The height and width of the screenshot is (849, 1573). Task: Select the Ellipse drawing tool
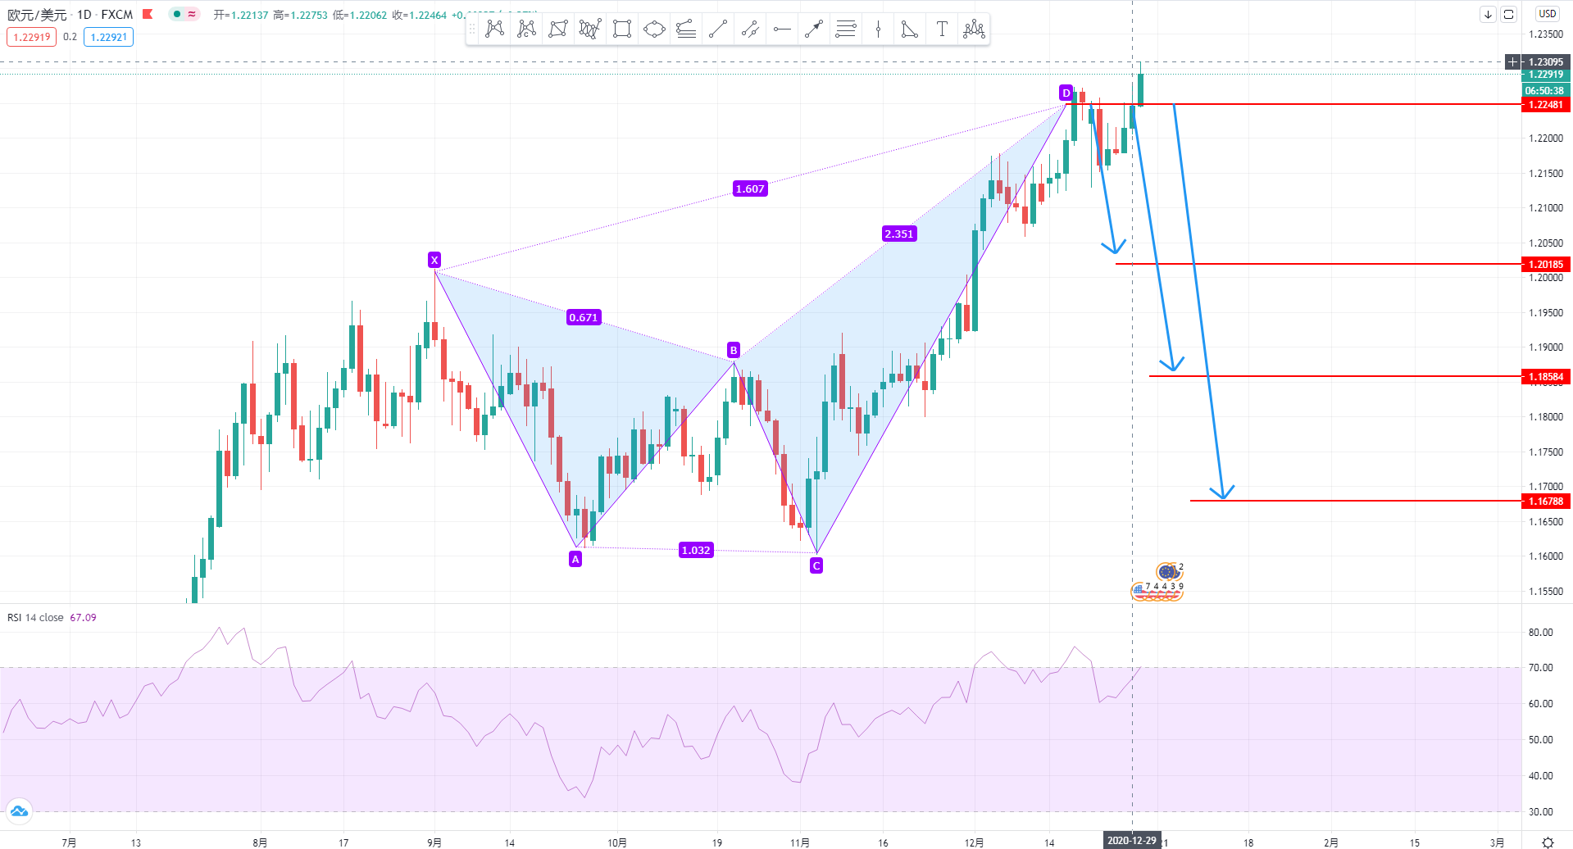[x=654, y=30]
